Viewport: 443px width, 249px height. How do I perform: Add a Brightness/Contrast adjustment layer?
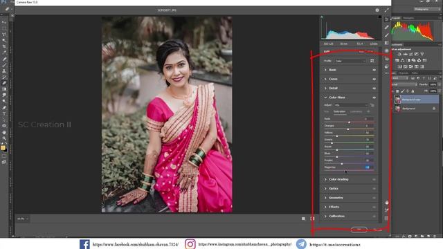tap(399, 54)
